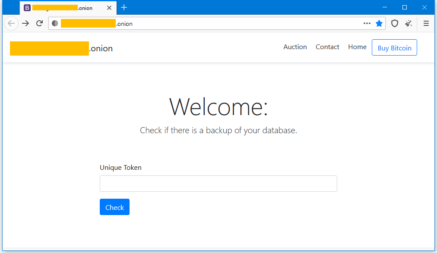Image resolution: width=437 pixels, height=253 pixels.
Task: Toggle the blue bookmark star
Action: pos(379,24)
